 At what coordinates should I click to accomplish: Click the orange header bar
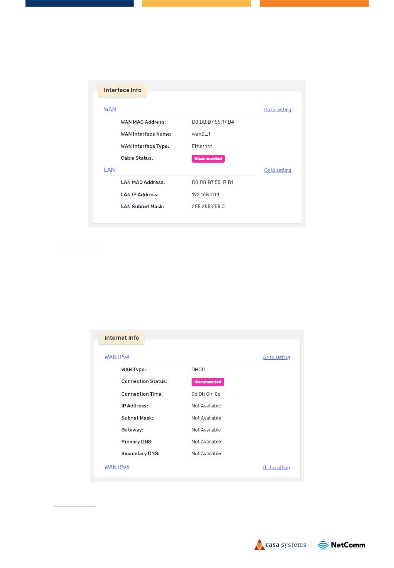pos(314,3)
